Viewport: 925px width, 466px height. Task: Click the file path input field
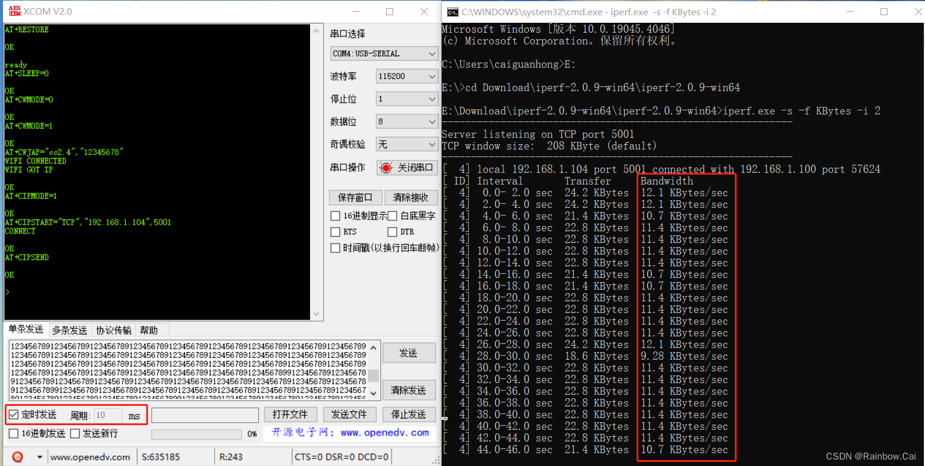click(x=205, y=415)
